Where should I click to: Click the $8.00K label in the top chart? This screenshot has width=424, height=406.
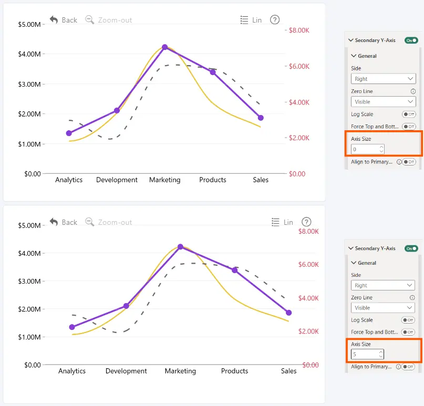(x=299, y=30)
